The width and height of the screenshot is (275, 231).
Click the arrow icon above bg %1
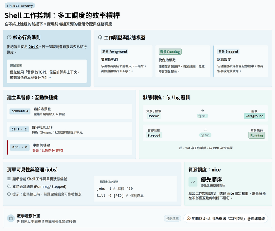point(205,130)
